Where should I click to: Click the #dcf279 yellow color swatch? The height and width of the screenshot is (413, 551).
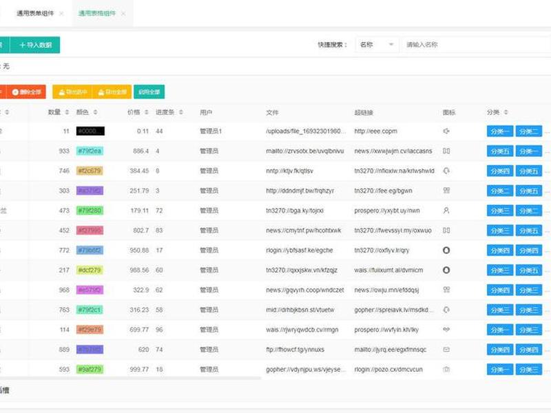tap(90, 270)
